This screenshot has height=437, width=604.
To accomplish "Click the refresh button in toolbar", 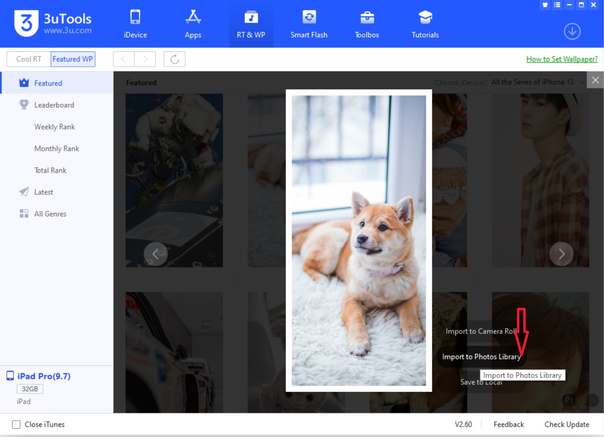I will pyautogui.click(x=175, y=60).
